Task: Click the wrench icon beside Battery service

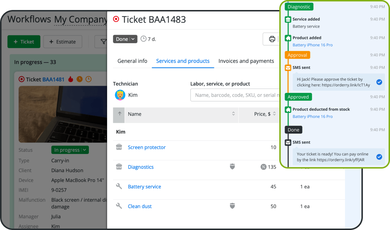Action: [119, 186]
